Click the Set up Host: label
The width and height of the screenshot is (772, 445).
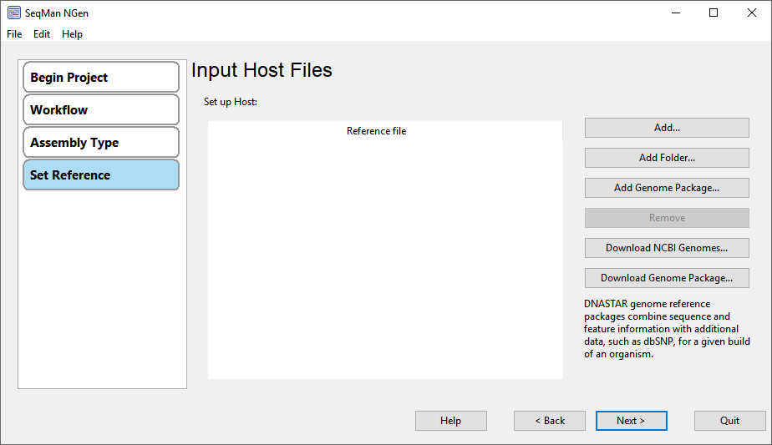coord(231,102)
